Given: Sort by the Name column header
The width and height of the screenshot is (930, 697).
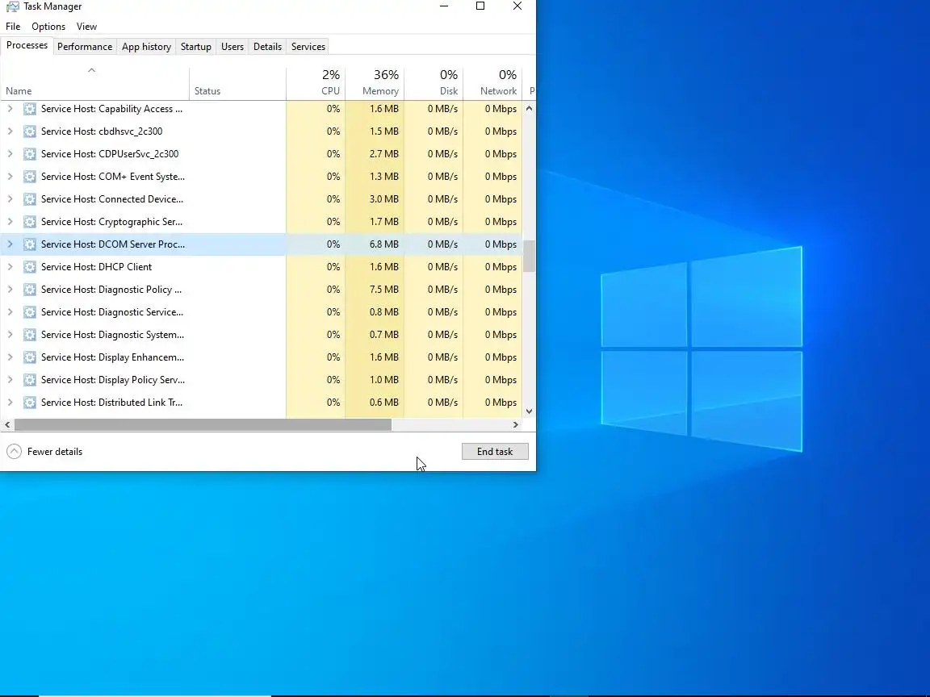Looking at the screenshot, I should tap(95, 84).
